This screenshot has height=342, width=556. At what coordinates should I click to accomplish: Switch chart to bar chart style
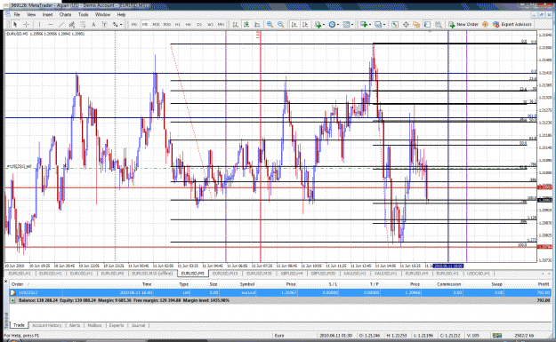(235, 25)
